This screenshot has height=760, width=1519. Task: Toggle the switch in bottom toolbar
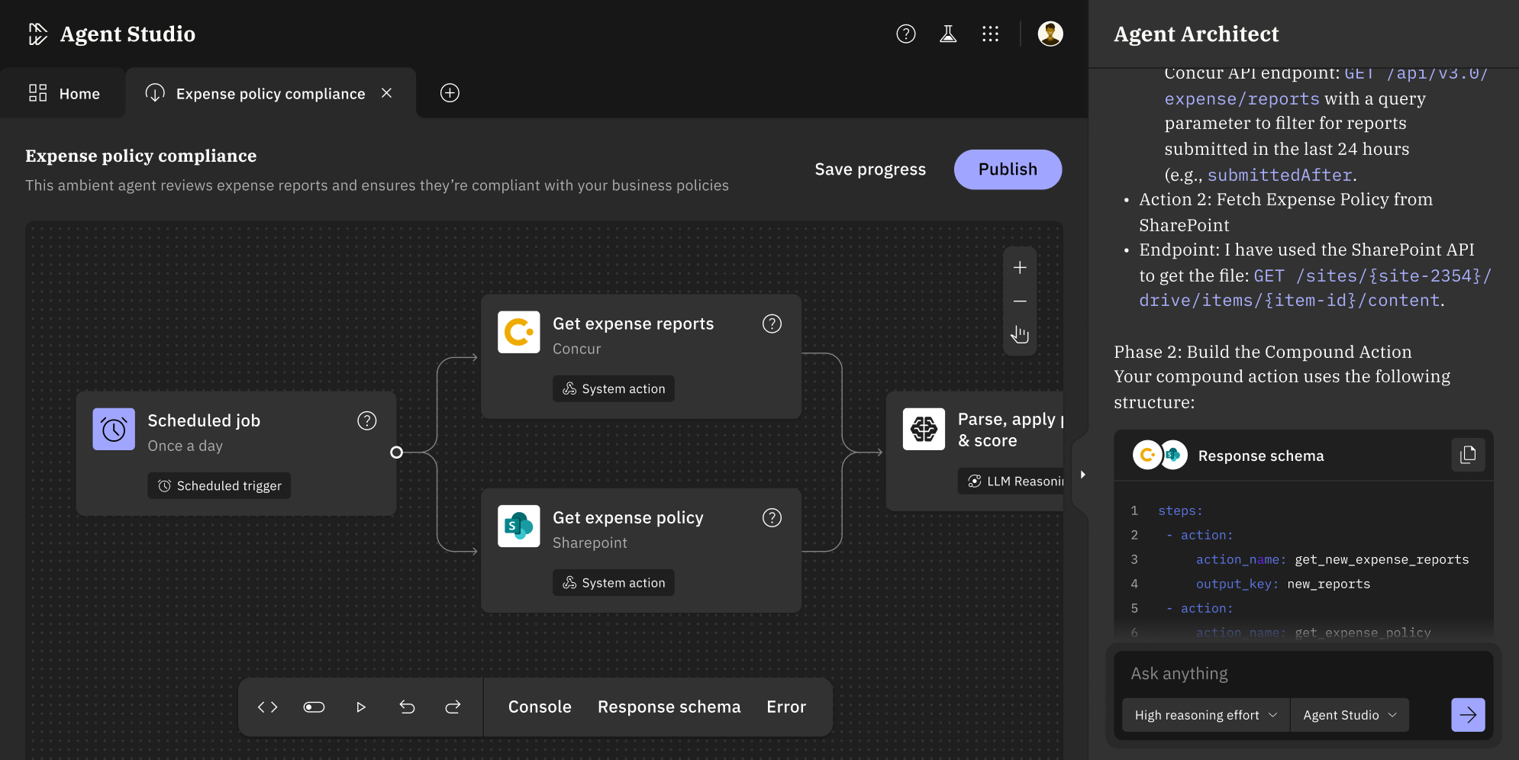click(x=314, y=707)
